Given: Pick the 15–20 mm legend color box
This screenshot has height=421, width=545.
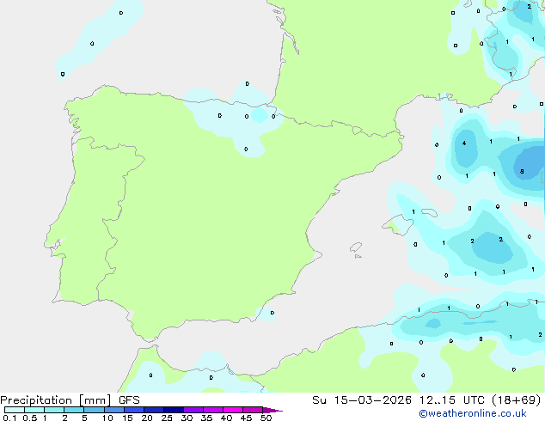Looking at the screenshot, I should point(134,410).
